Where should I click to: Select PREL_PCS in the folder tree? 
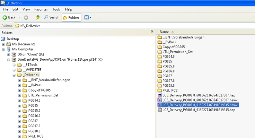[x=36, y=136]
